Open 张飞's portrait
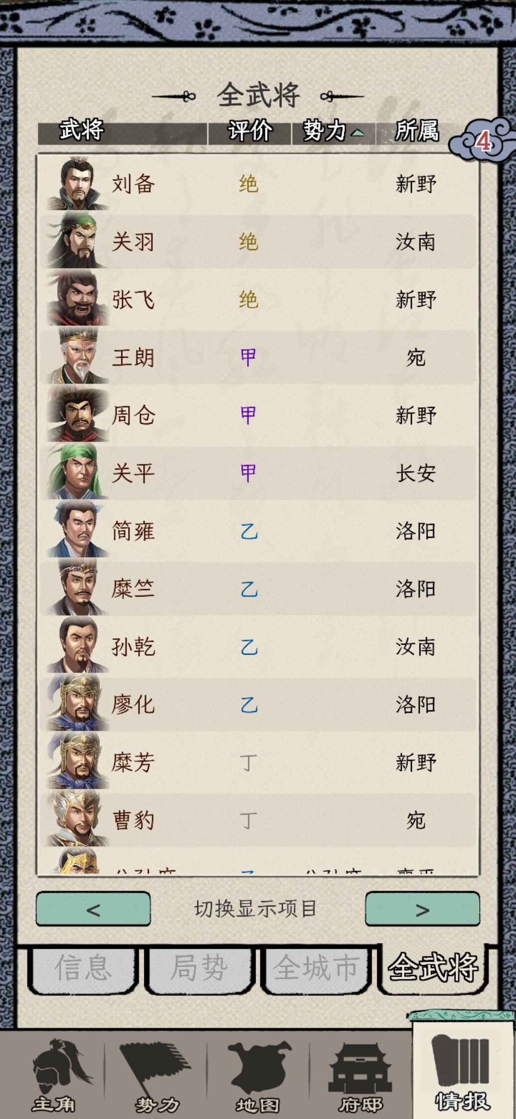Viewport: 516px width, 1119px height. (x=75, y=299)
